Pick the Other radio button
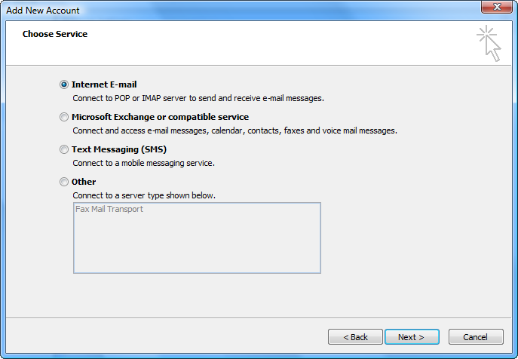Screen dimensions: 518x359 pyautogui.click(x=64, y=183)
